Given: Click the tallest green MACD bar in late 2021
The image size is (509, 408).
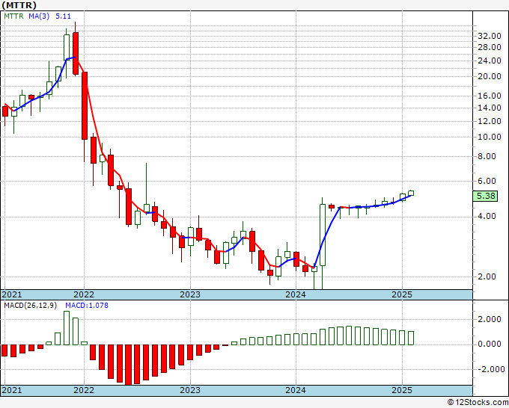Looking at the screenshot, I should [67, 328].
